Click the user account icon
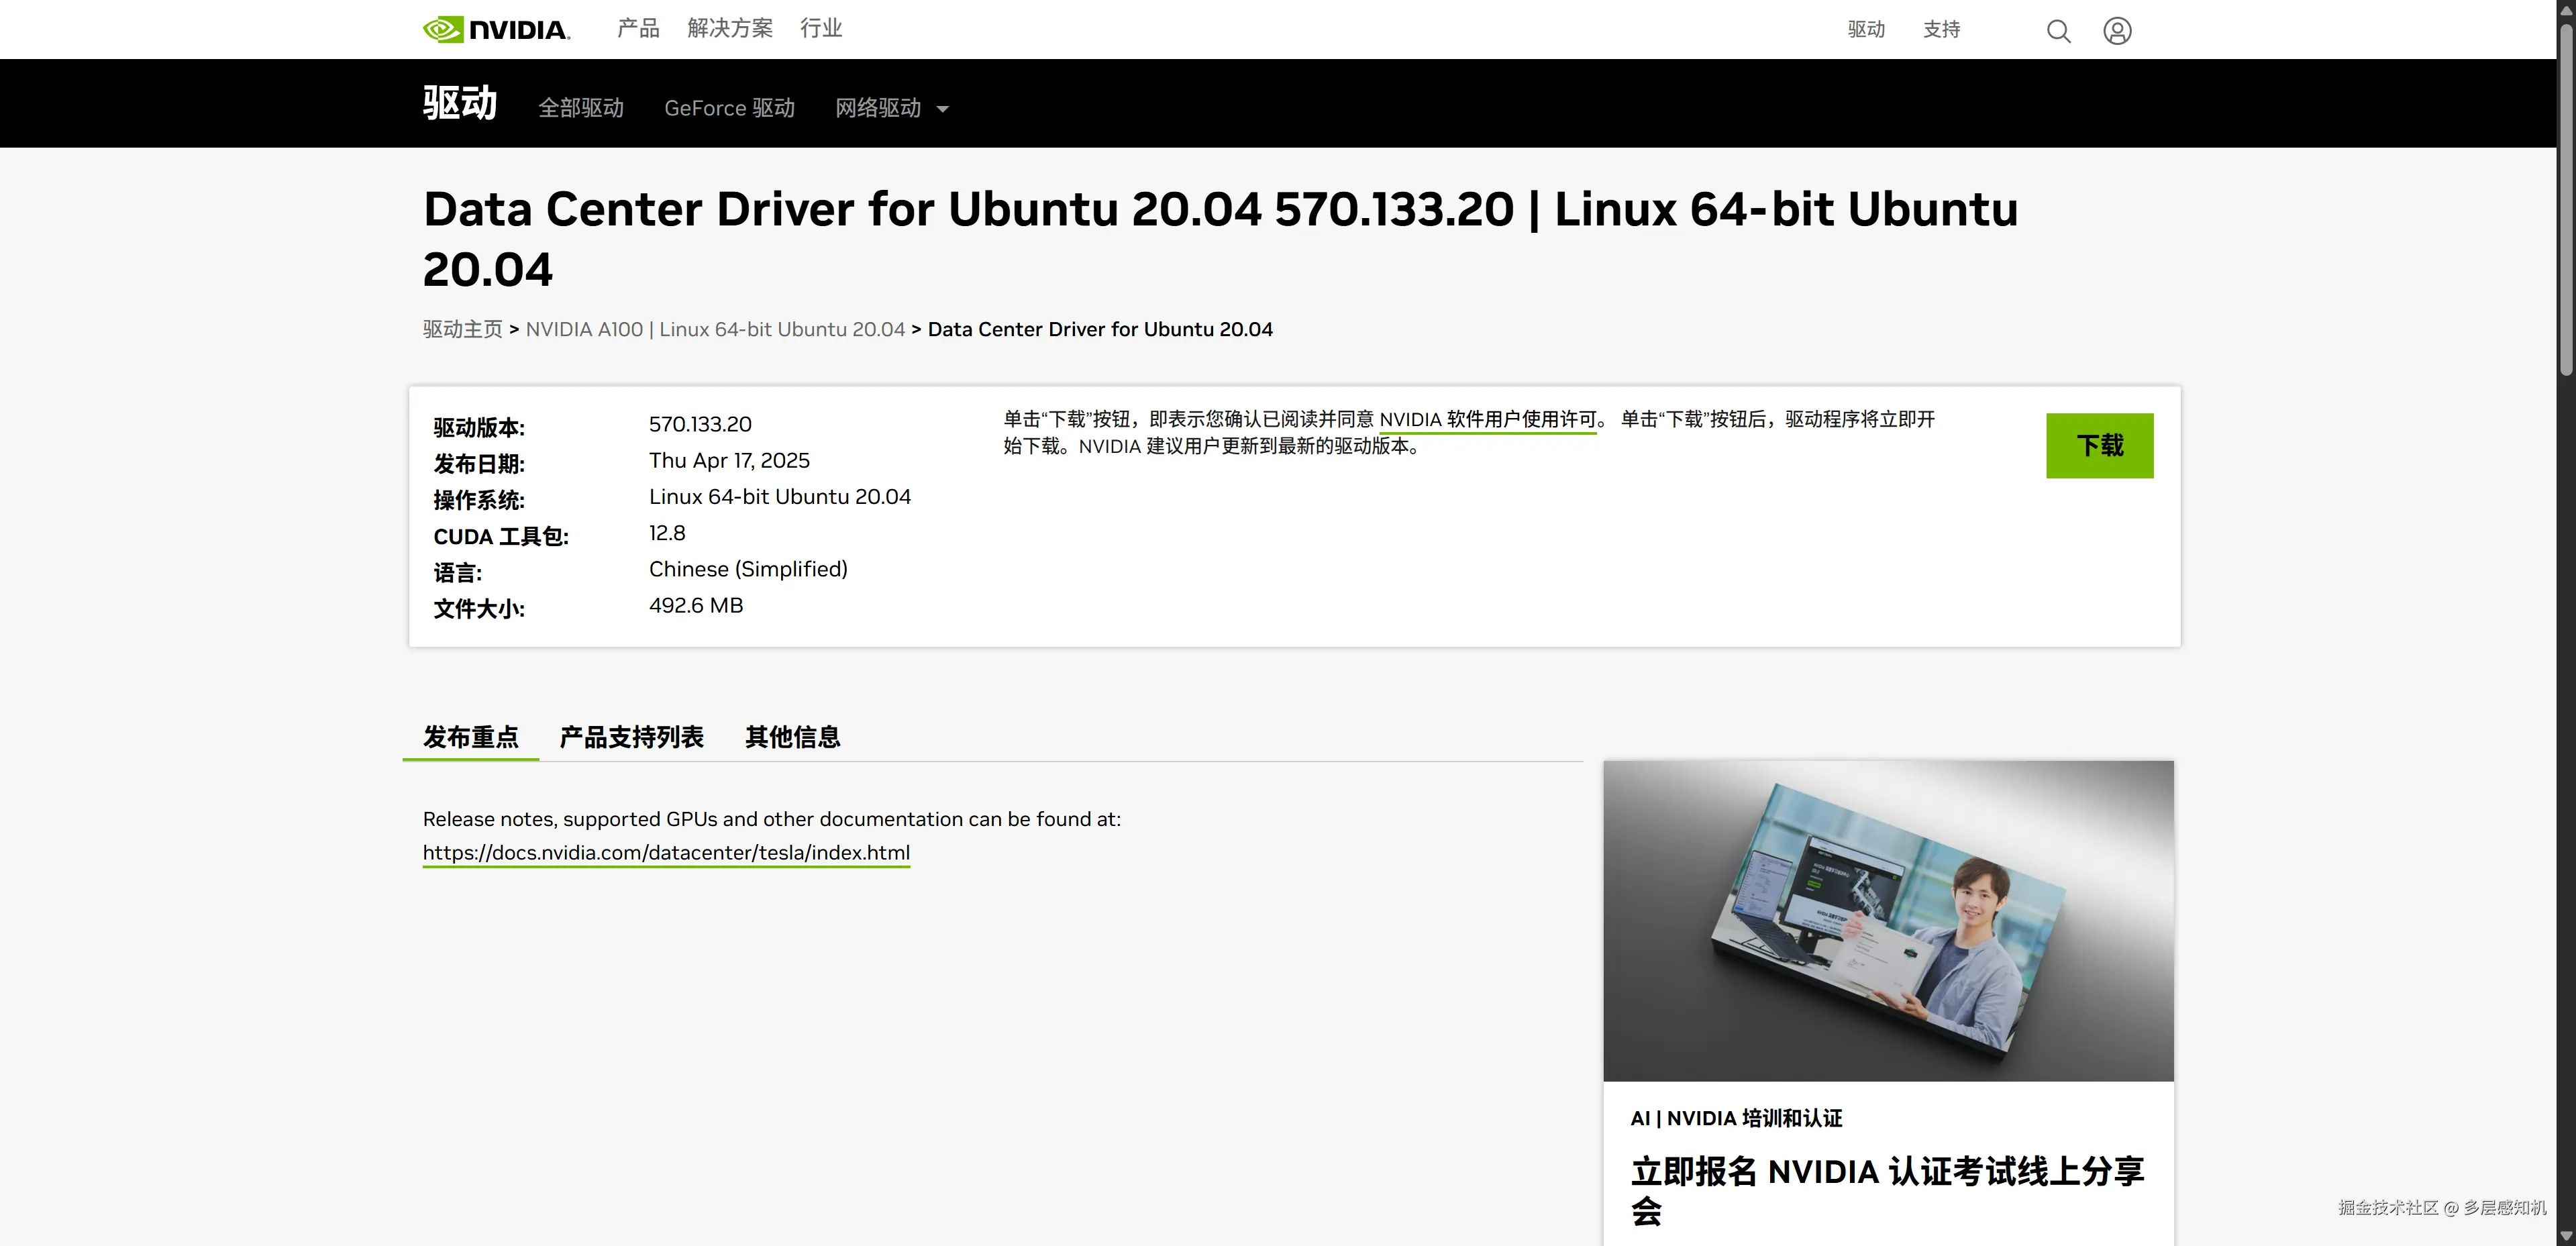2576x1246 pixels. (x=2117, y=31)
